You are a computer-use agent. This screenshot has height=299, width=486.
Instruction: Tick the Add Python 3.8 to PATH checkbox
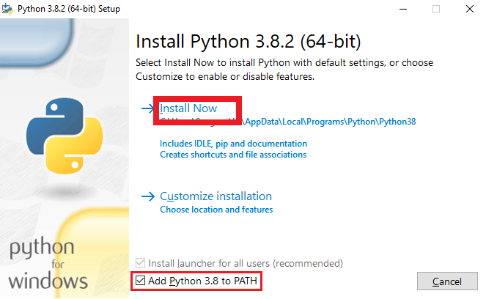click(140, 281)
